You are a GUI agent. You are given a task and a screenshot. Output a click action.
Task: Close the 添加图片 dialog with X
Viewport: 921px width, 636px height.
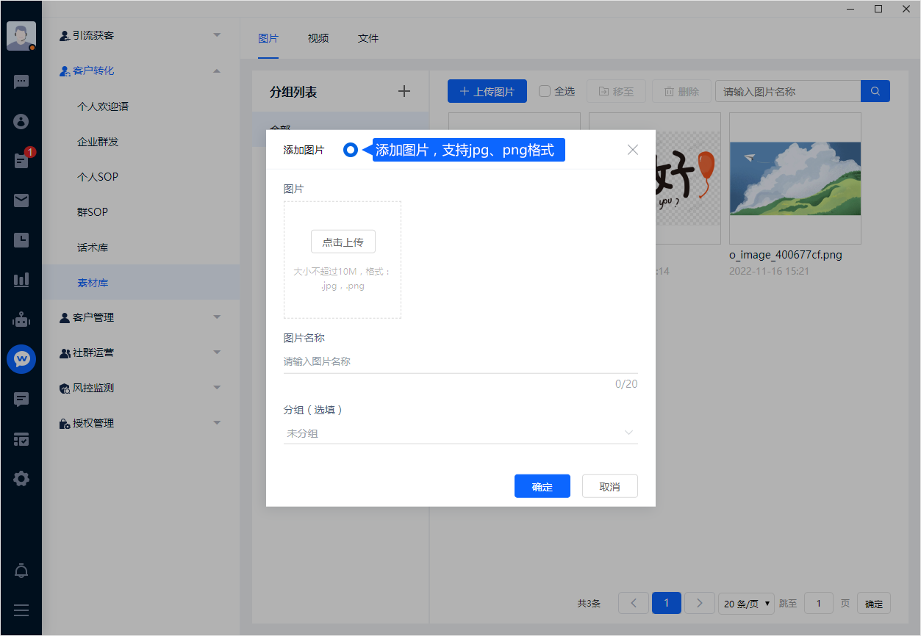pos(632,150)
